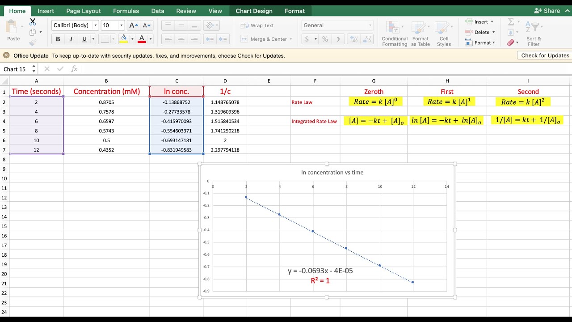Click the Wrap Text button
The image size is (572, 322).
pos(257,25)
